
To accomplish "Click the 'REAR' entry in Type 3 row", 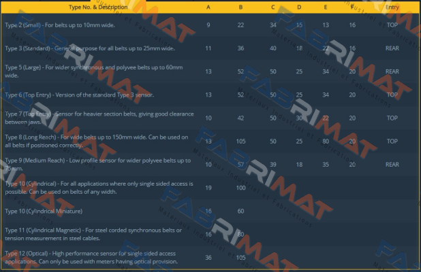I will coord(392,48).
